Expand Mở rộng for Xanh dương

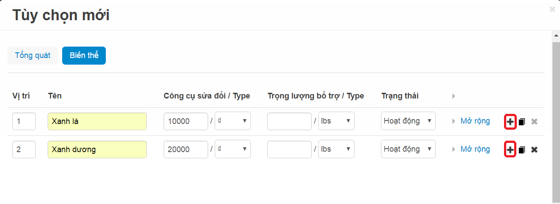[x=475, y=149]
